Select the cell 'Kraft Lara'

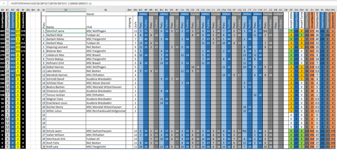(66, 147)
